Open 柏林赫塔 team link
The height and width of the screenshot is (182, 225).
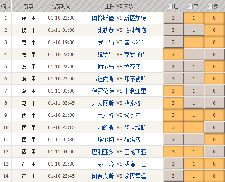coord(135,30)
